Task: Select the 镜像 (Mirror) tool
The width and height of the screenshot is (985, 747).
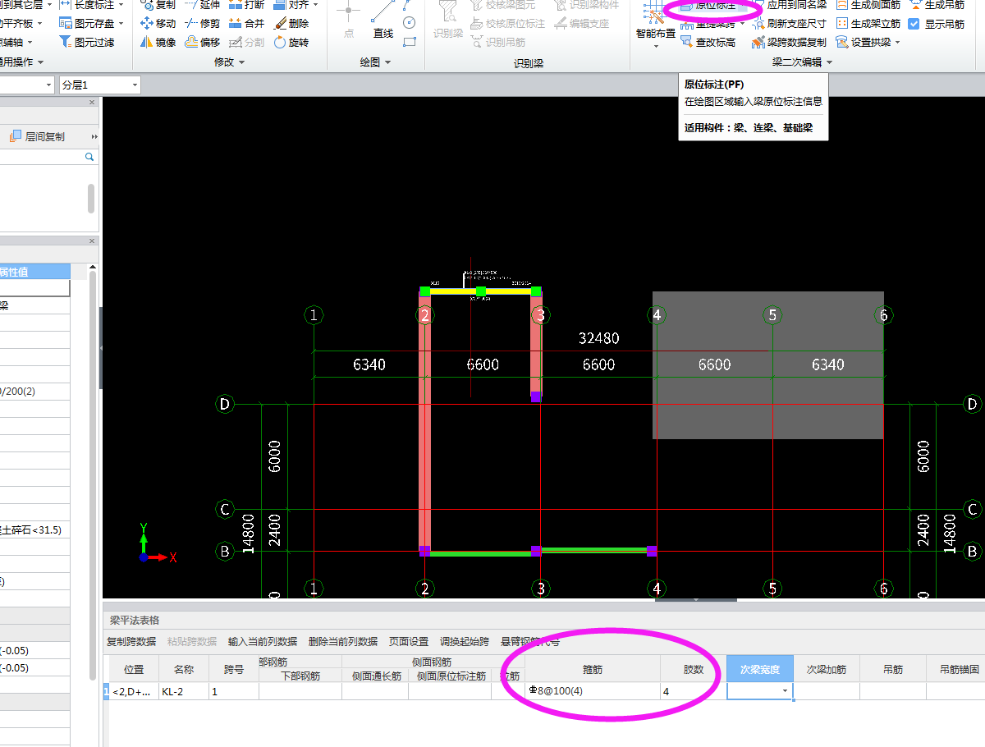Action: click(x=158, y=42)
